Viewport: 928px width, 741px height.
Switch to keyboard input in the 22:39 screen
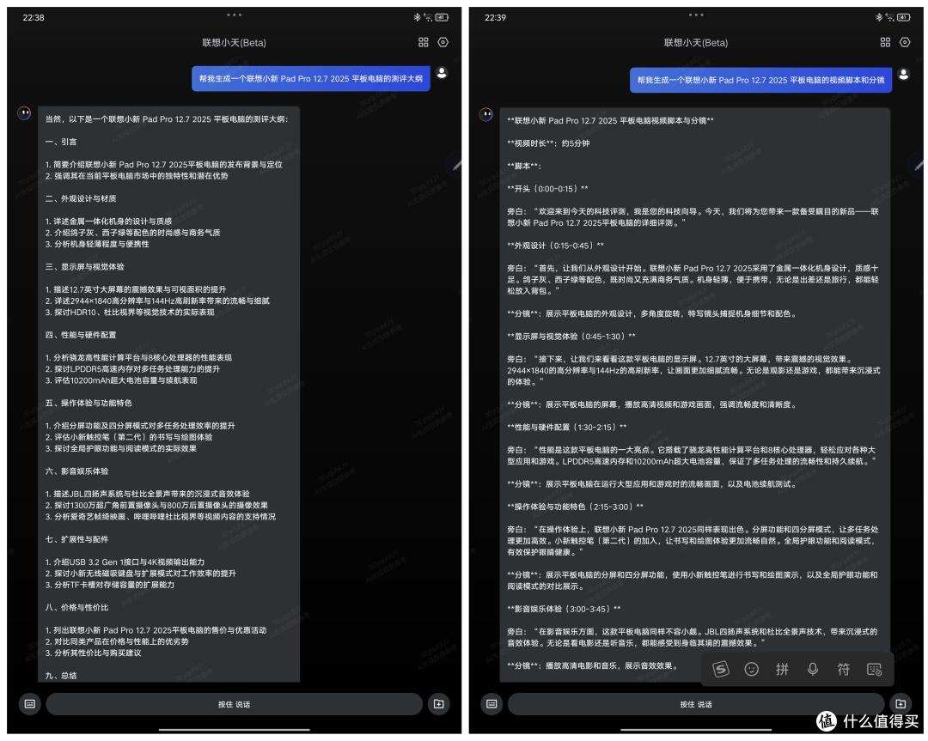[x=491, y=704]
